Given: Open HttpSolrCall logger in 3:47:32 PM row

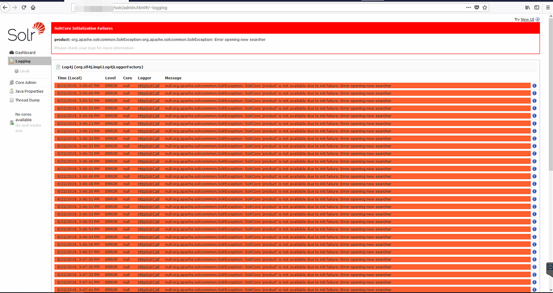Looking at the screenshot, I should [148, 274].
